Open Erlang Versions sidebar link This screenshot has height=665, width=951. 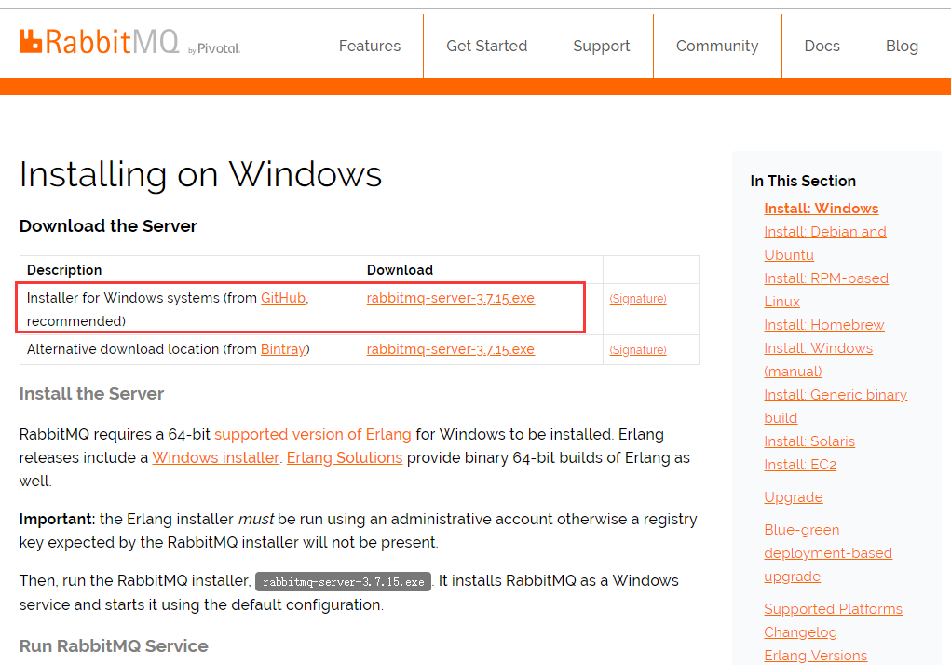(x=816, y=656)
